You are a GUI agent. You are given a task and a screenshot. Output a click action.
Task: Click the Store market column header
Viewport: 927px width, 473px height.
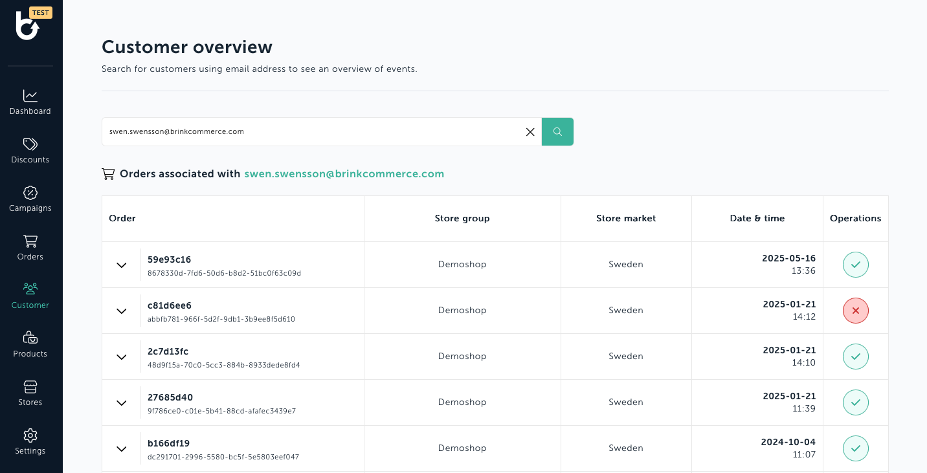point(626,219)
